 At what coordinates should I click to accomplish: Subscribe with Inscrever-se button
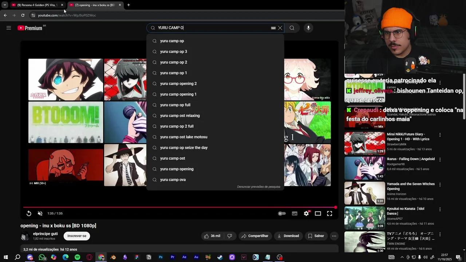pyautogui.click(x=77, y=236)
